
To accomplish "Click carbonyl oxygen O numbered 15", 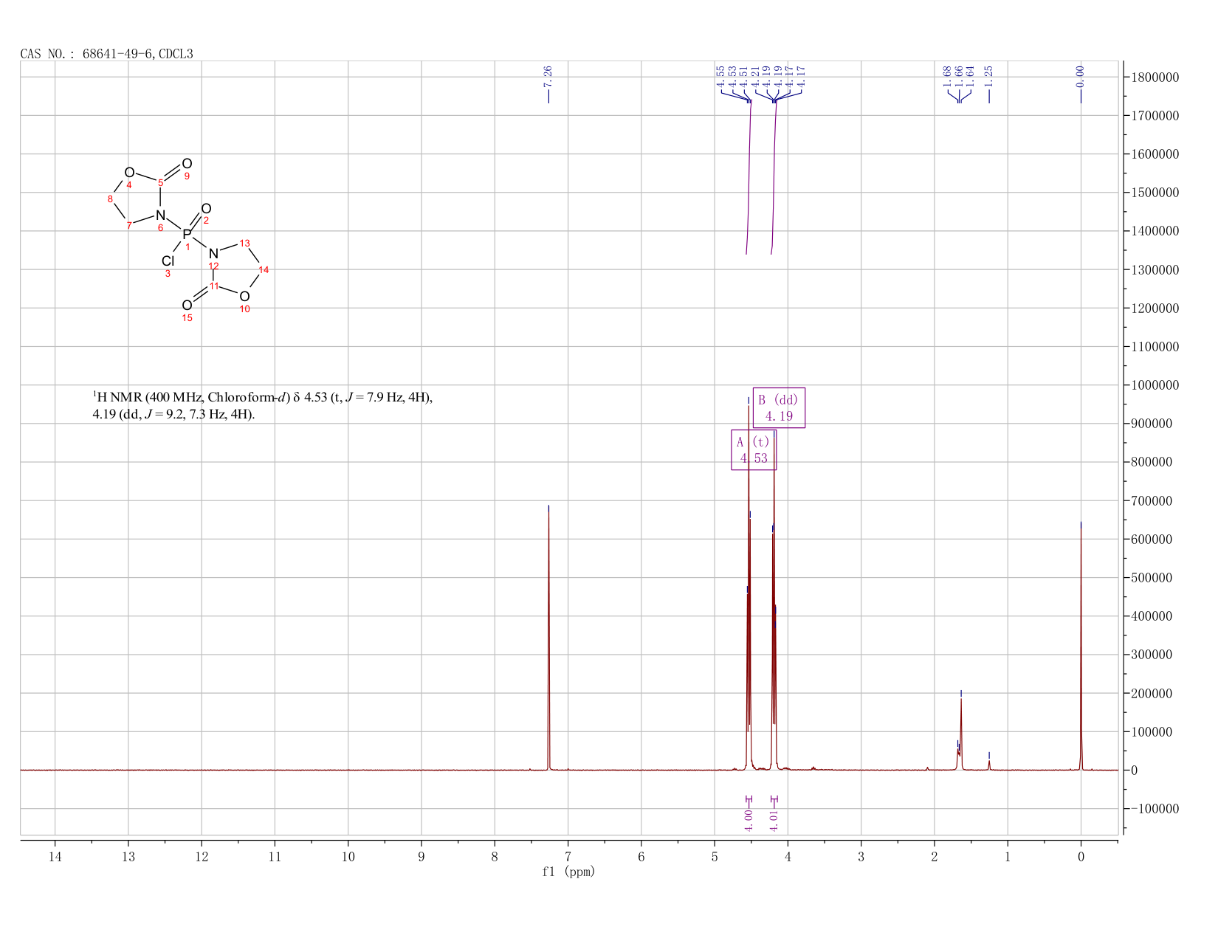I will coord(187,305).
